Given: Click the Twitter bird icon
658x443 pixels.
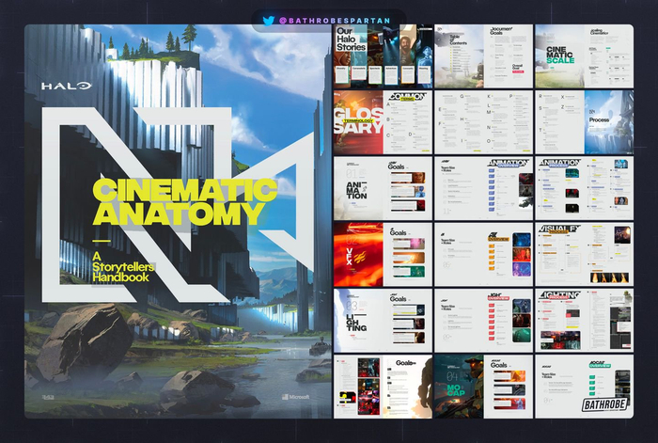Looking at the screenshot, I should click(268, 20).
